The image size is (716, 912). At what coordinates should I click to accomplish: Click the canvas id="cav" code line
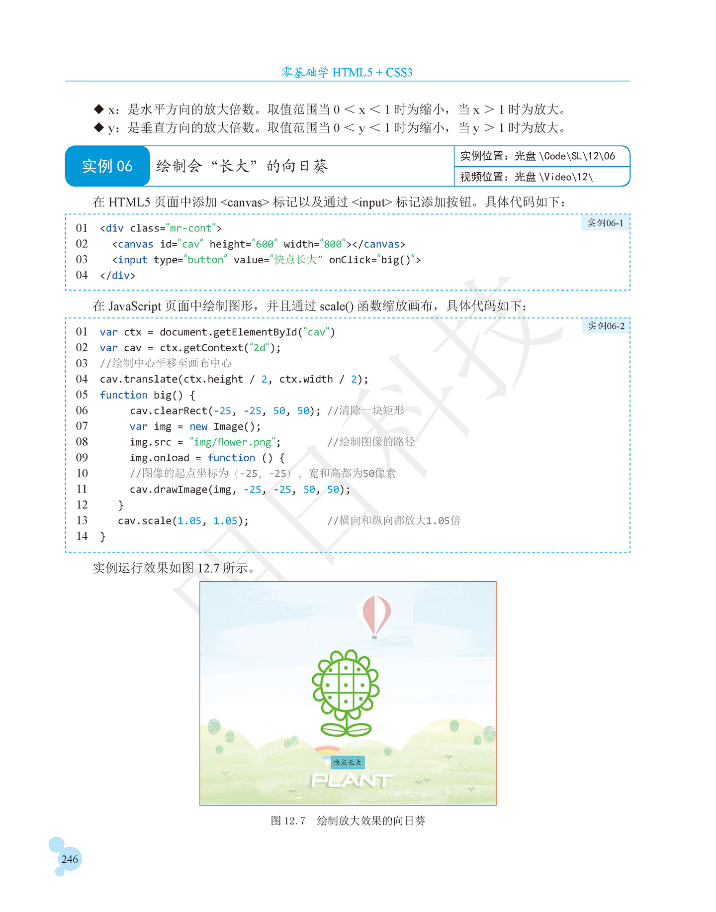[259, 244]
